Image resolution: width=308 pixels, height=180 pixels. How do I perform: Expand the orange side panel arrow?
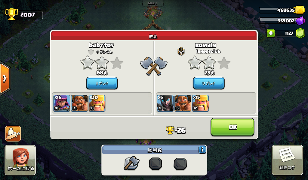pyautogui.click(x=5, y=79)
